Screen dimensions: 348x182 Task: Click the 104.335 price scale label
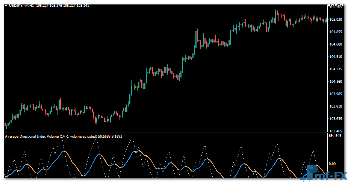tap(335, 69)
